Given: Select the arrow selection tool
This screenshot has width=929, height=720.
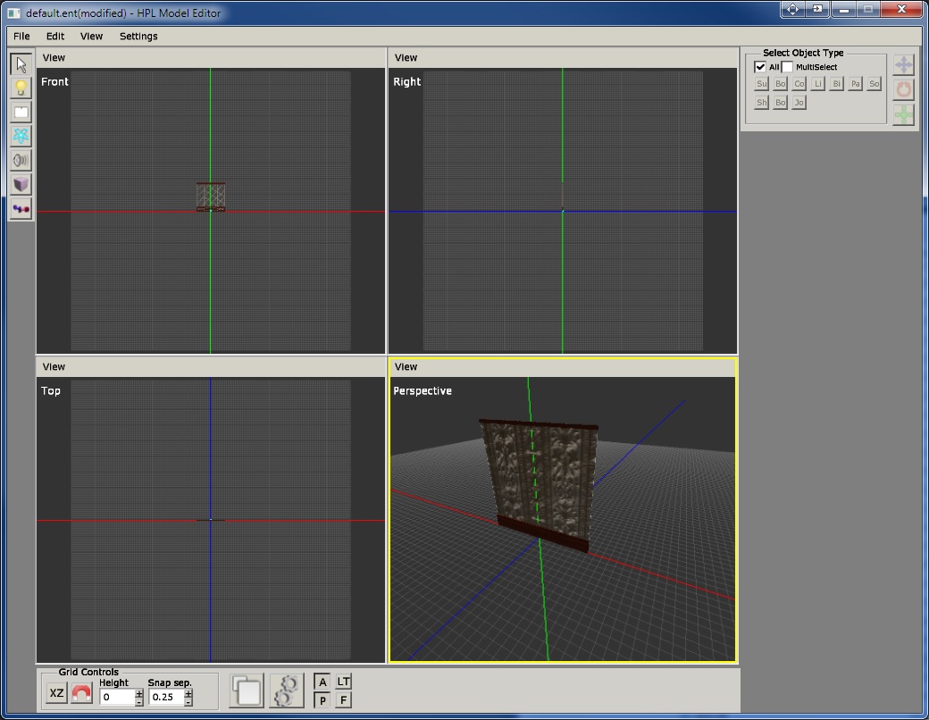Looking at the screenshot, I should tap(21, 64).
